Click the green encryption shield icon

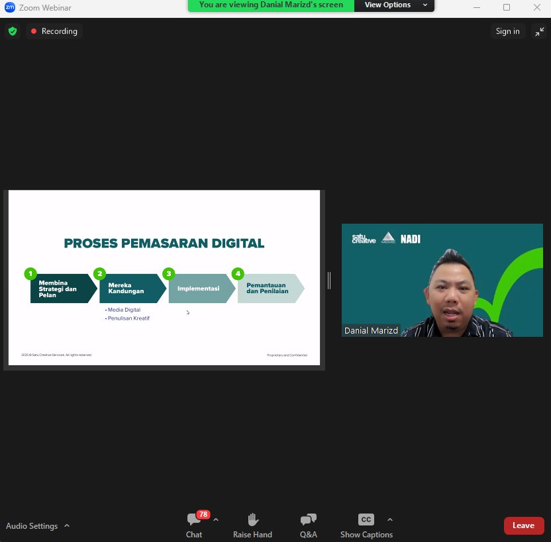12,31
